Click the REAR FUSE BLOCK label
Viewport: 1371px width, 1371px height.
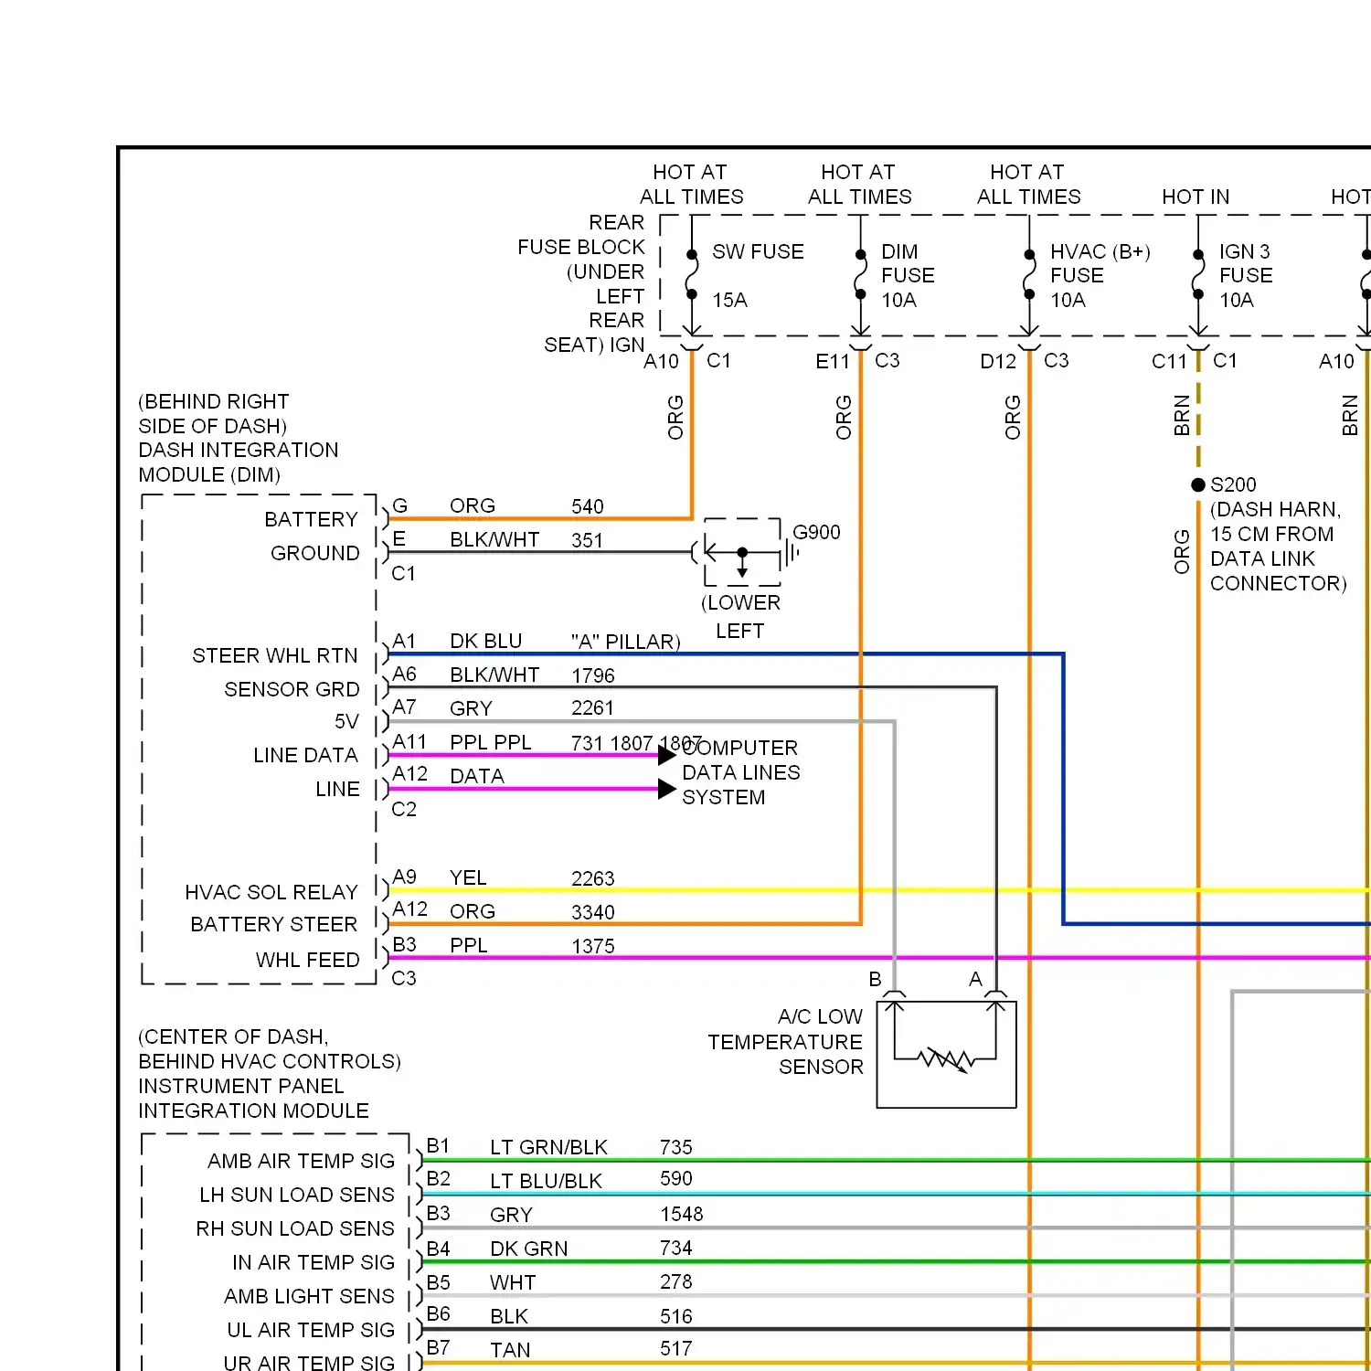click(x=581, y=235)
